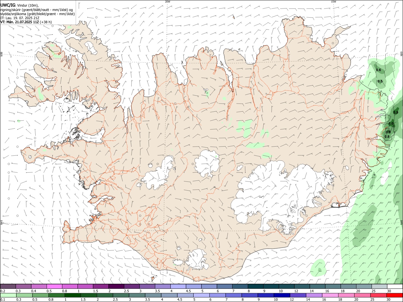Viewport: 403px width, 302px height.
Task: Pick the pale grey swatch starting at 25 in upper legend
Action: (x=379, y=286)
